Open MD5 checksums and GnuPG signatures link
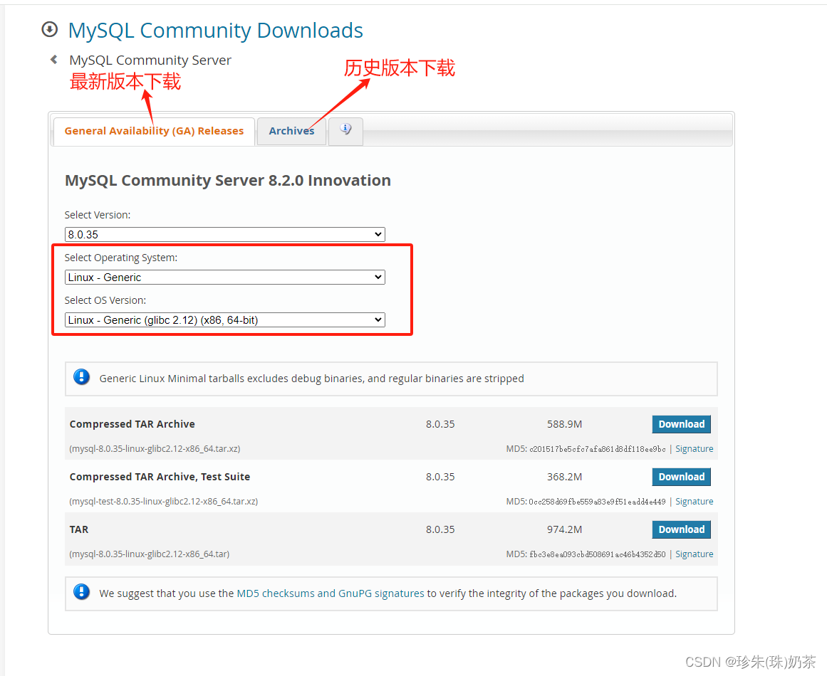Screen dimensions: 827x676 tap(331, 593)
